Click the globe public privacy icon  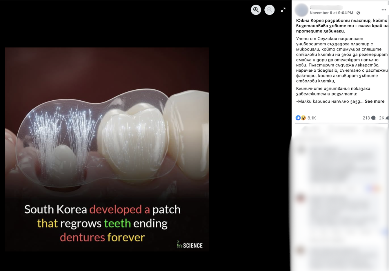(358, 13)
